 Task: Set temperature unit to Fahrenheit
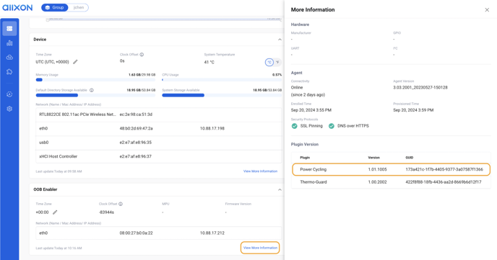coord(277,62)
